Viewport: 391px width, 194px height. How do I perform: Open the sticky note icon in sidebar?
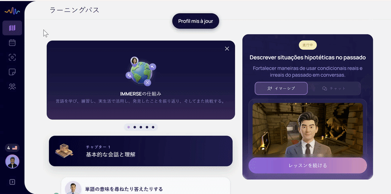tap(12, 72)
